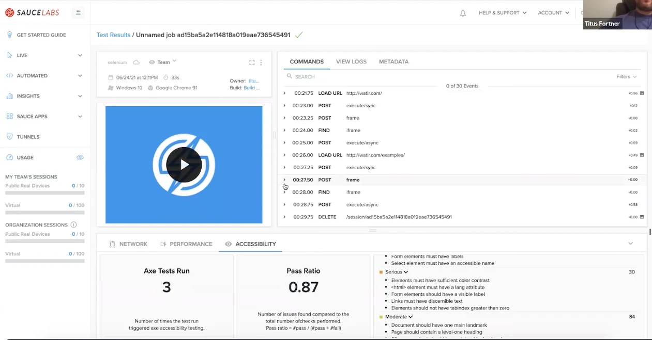The image size is (652, 340).
Task: Click the fullscreen expand icon on job card
Action: pos(252,62)
